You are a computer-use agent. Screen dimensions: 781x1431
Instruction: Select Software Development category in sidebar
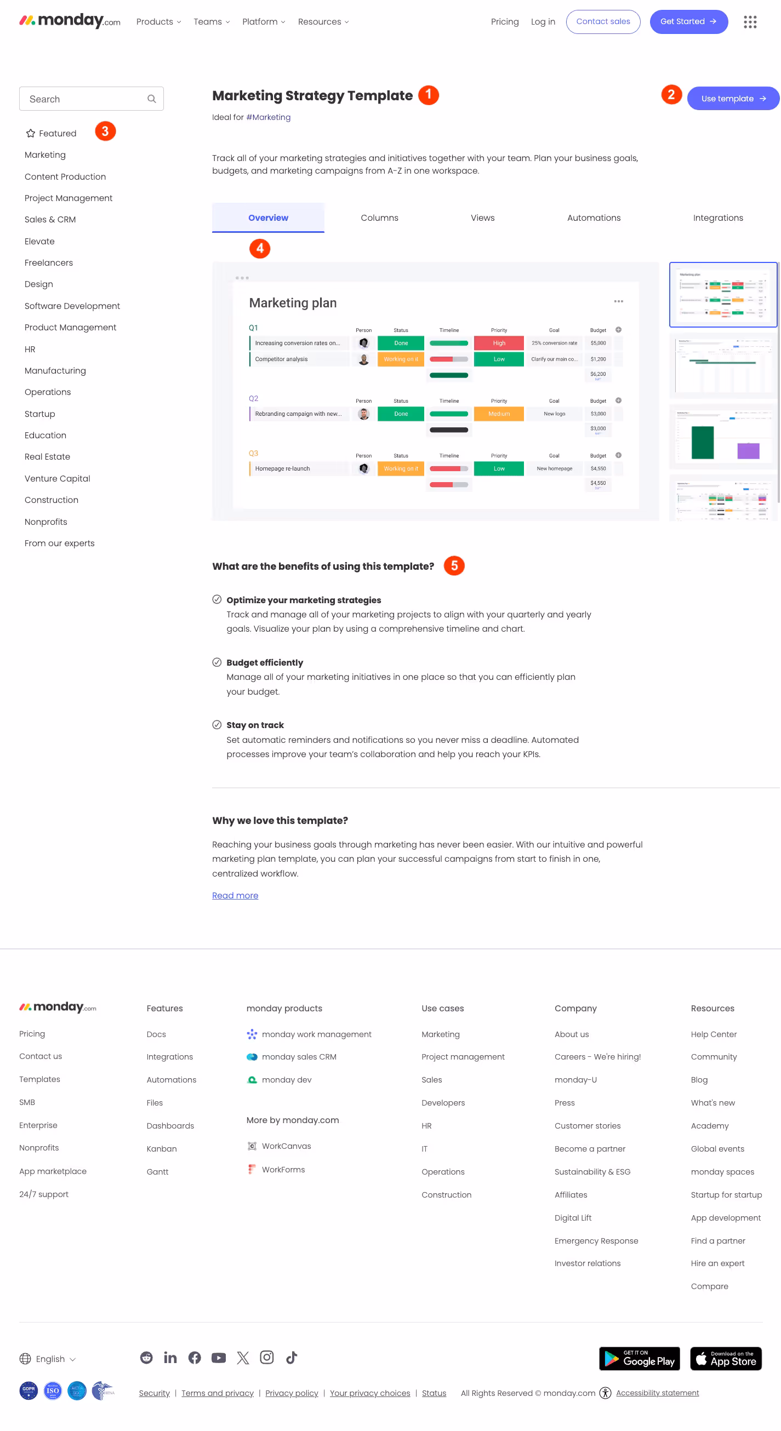[x=72, y=306]
